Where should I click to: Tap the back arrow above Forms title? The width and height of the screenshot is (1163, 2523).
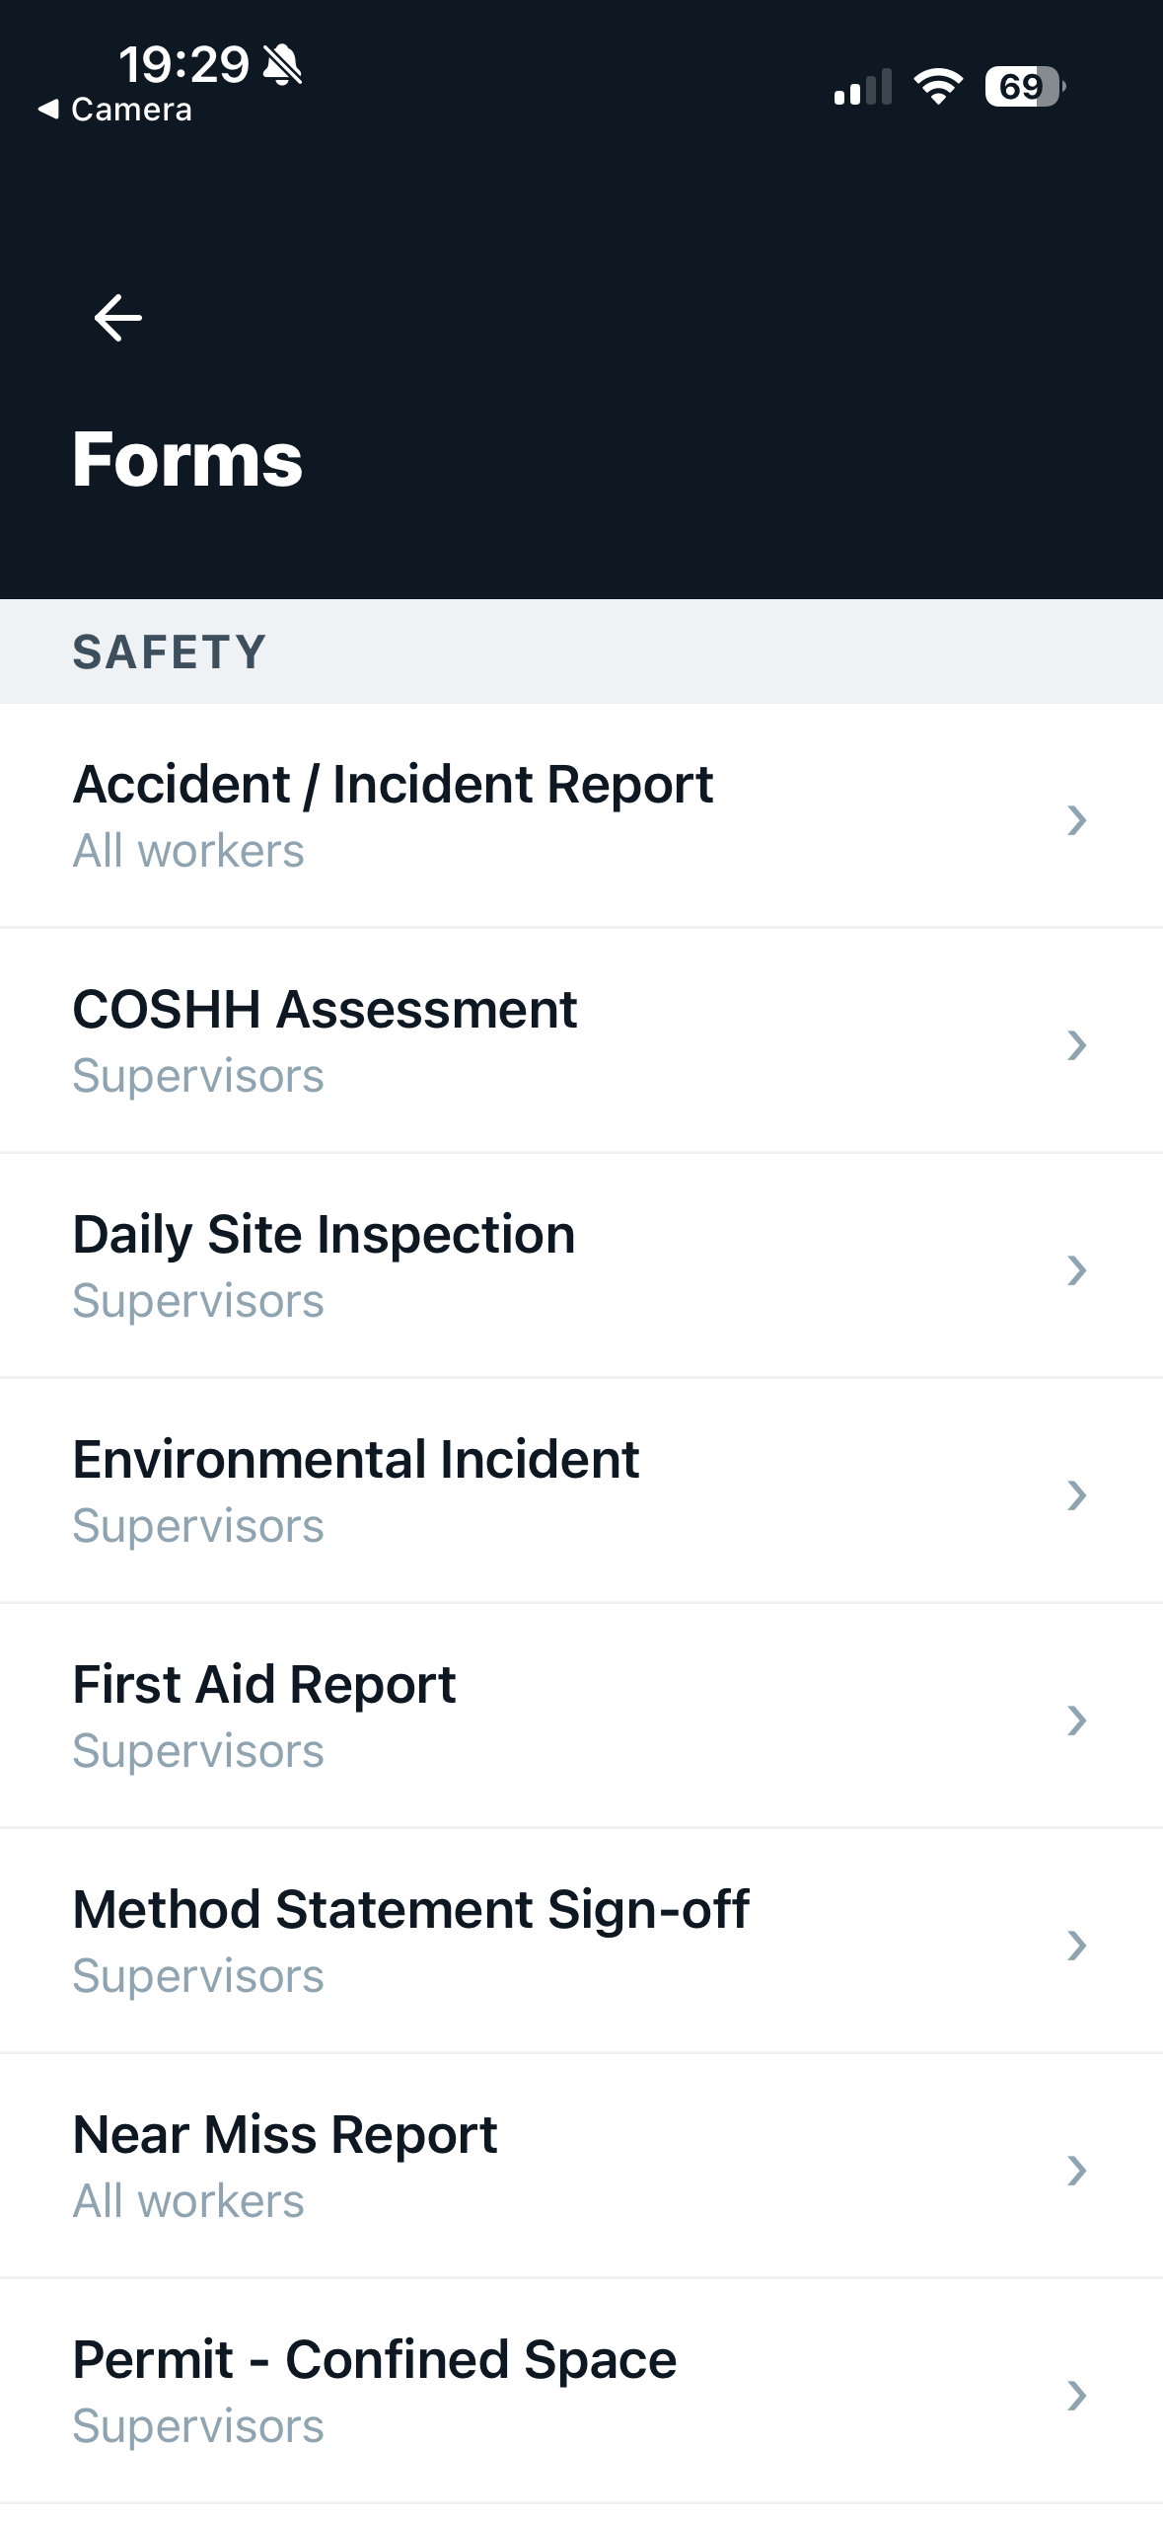pos(117,317)
